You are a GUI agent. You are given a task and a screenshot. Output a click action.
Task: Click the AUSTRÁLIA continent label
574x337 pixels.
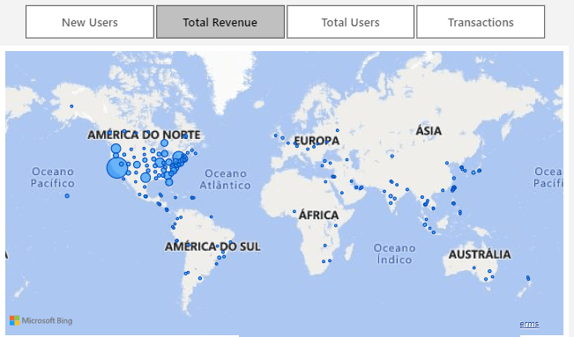(x=480, y=254)
